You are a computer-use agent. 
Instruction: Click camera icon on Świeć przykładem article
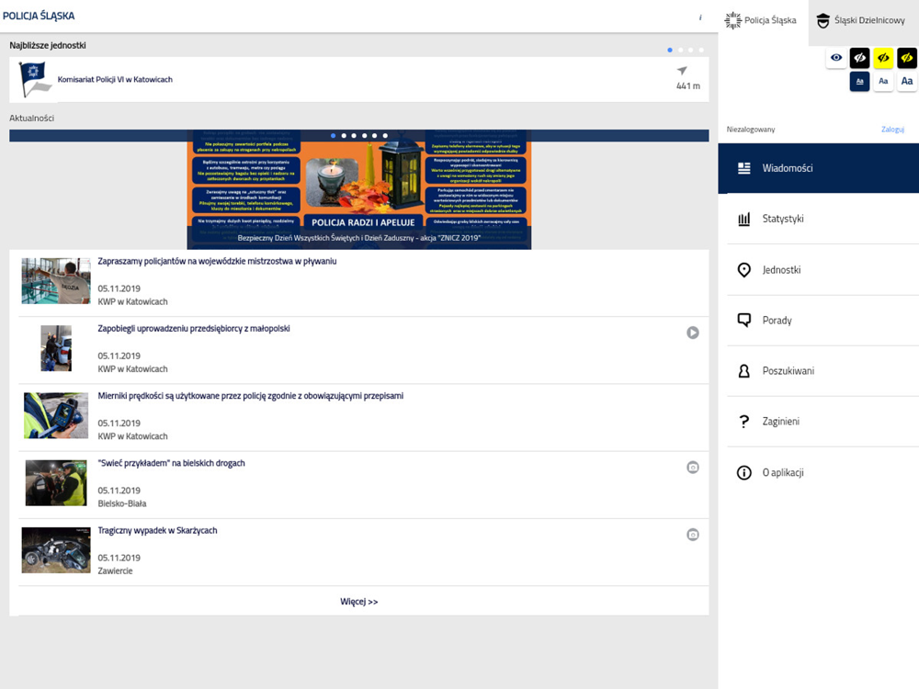coord(693,468)
